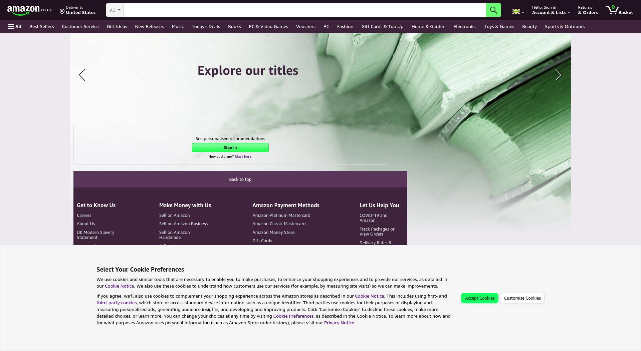Image resolution: width=641 pixels, height=351 pixels.
Task: Click Select Your Cookie Preferences heading
Action: (x=140, y=269)
